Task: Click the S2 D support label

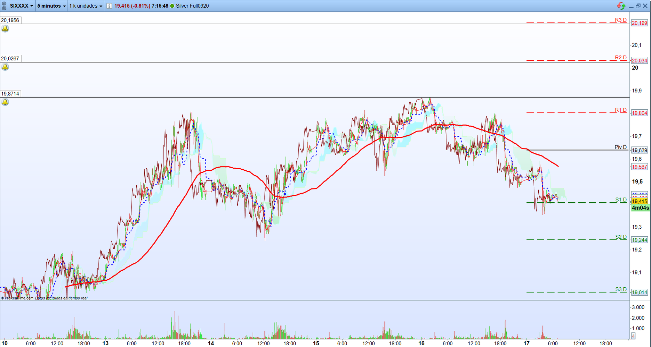Action: tap(621, 237)
